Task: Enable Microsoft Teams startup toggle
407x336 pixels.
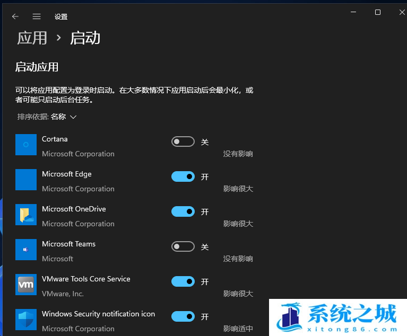Action: coord(183,246)
